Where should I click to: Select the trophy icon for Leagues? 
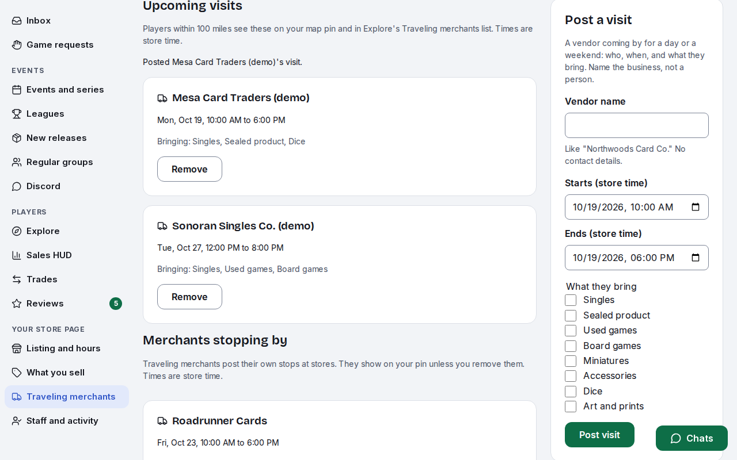pyautogui.click(x=17, y=114)
